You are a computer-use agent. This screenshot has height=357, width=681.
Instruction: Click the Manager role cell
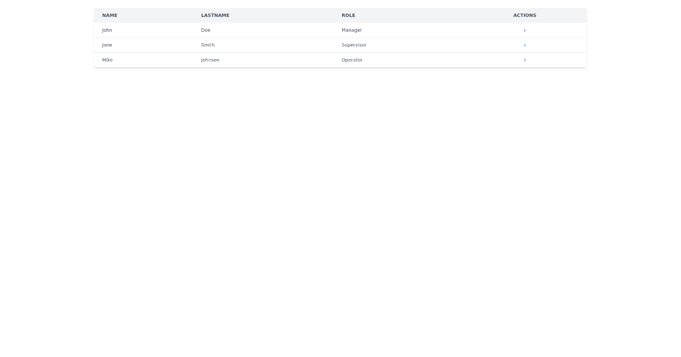(352, 30)
